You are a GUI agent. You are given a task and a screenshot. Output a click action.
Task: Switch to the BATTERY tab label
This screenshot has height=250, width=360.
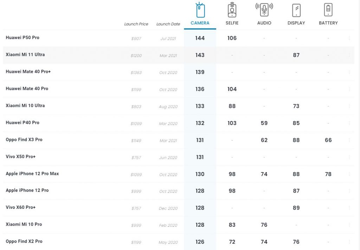tap(328, 23)
